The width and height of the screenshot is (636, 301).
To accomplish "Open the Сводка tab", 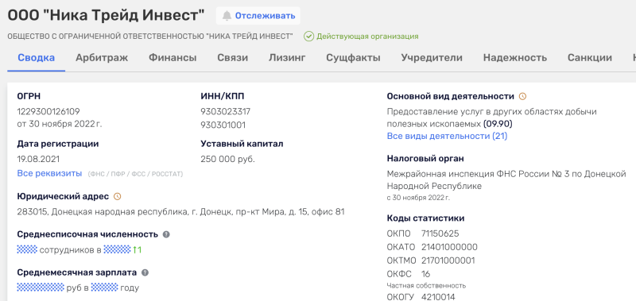I will coord(36,57).
